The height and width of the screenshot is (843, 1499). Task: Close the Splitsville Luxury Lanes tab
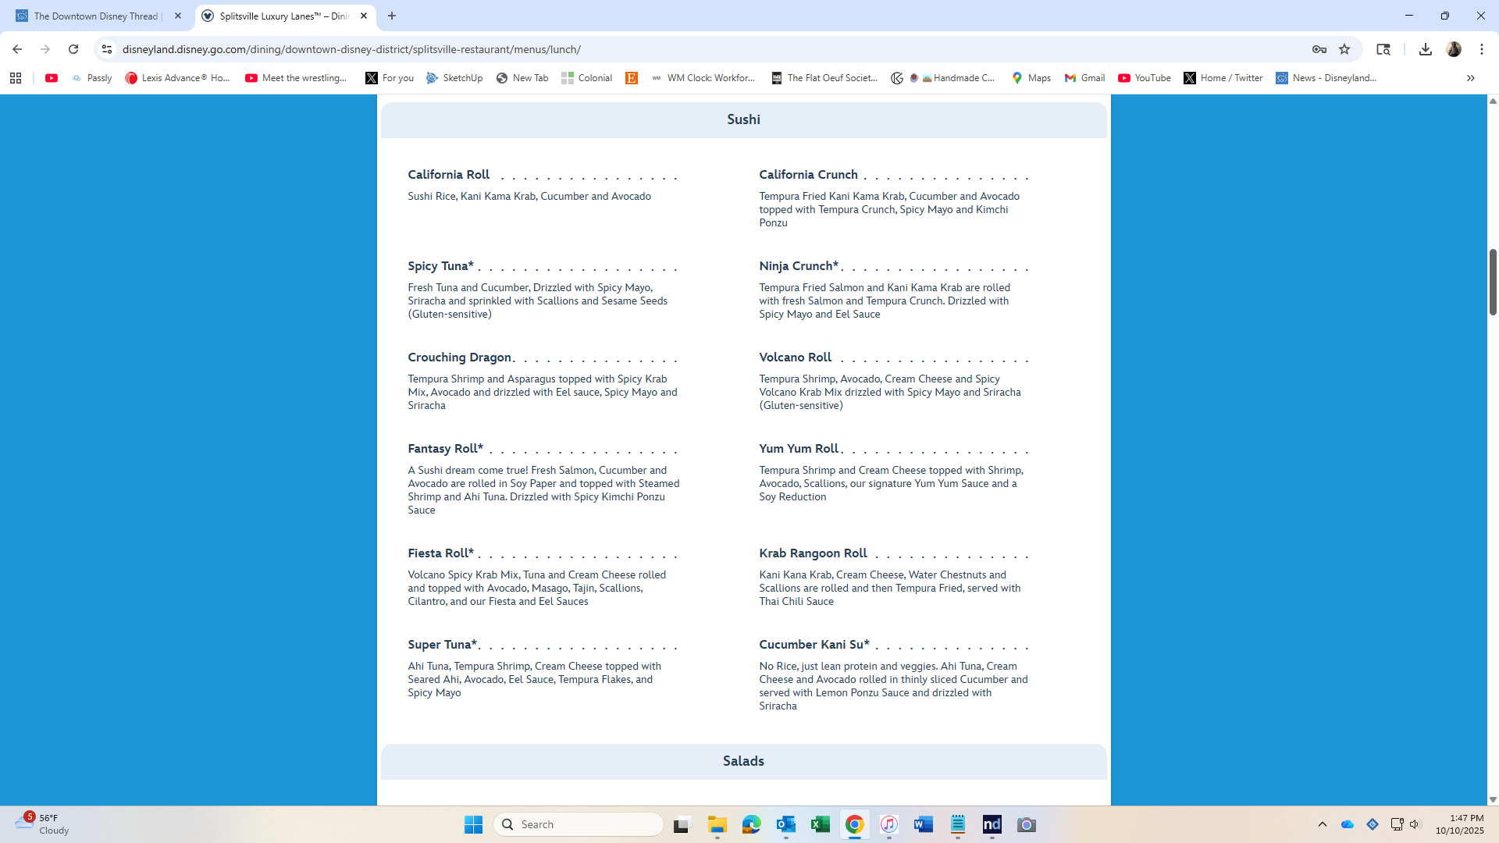pyautogui.click(x=364, y=16)
